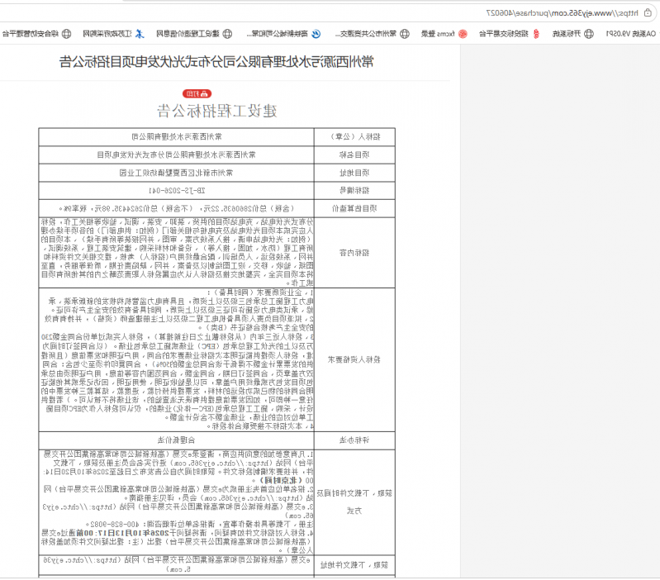Click the 项目名称 label cell
The image size is (660, 580).
click(354, 155)
